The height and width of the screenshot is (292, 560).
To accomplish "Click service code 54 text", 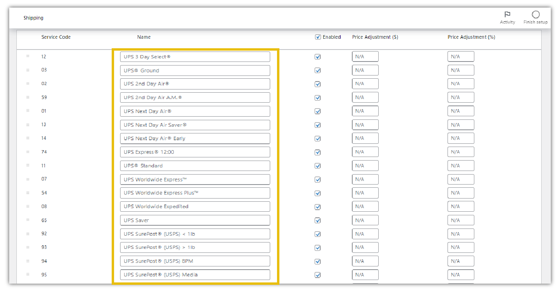I will (x=44, y=193).
